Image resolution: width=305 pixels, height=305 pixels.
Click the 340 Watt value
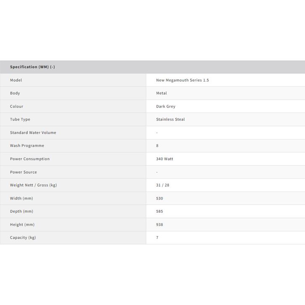[164, 159]
